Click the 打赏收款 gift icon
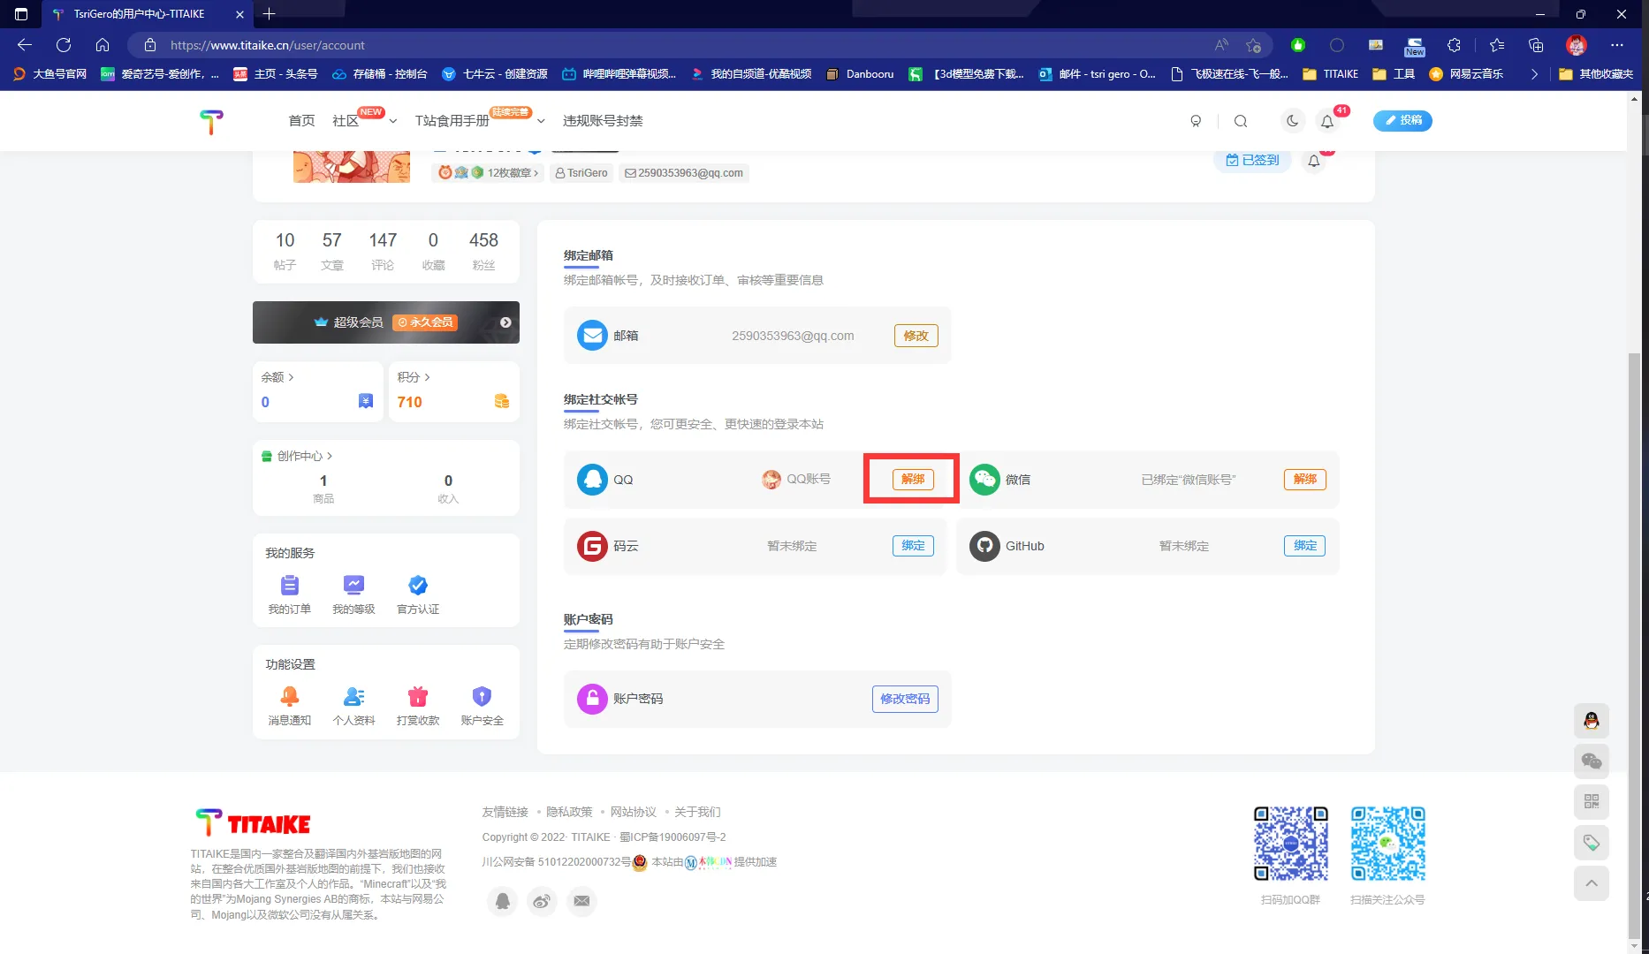Image resolution: width=1649 pixels, height=954 pixels. [418, 697]
